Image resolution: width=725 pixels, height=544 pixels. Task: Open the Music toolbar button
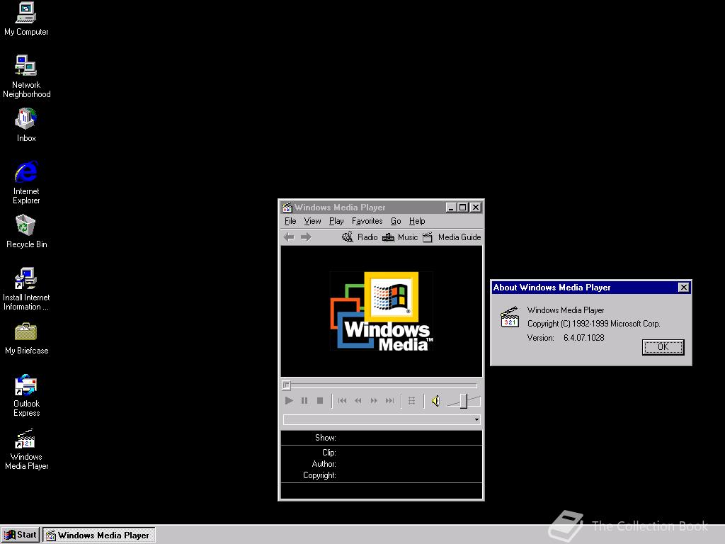point(400,237)
